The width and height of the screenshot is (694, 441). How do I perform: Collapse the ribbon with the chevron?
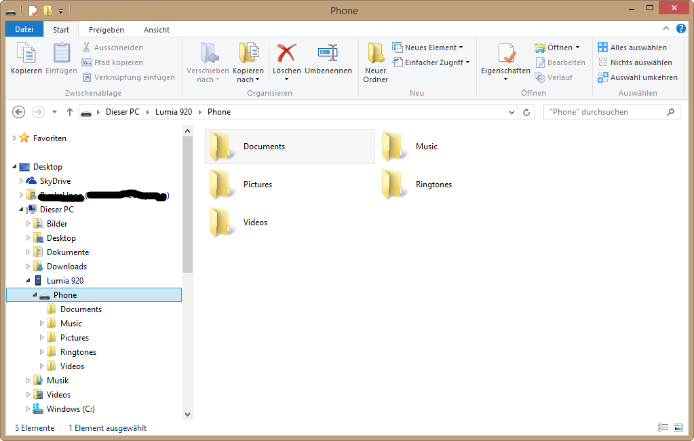[x=666, y=28]
